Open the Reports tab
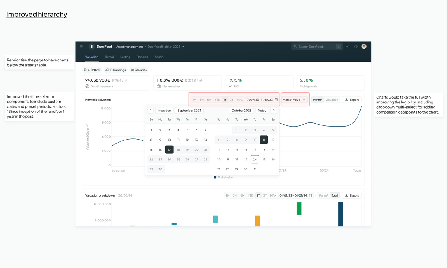The image size is (447, 268). point(142,57)
